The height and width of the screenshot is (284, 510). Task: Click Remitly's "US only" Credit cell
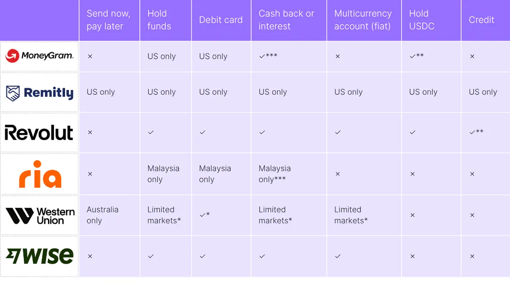point(483,92)
